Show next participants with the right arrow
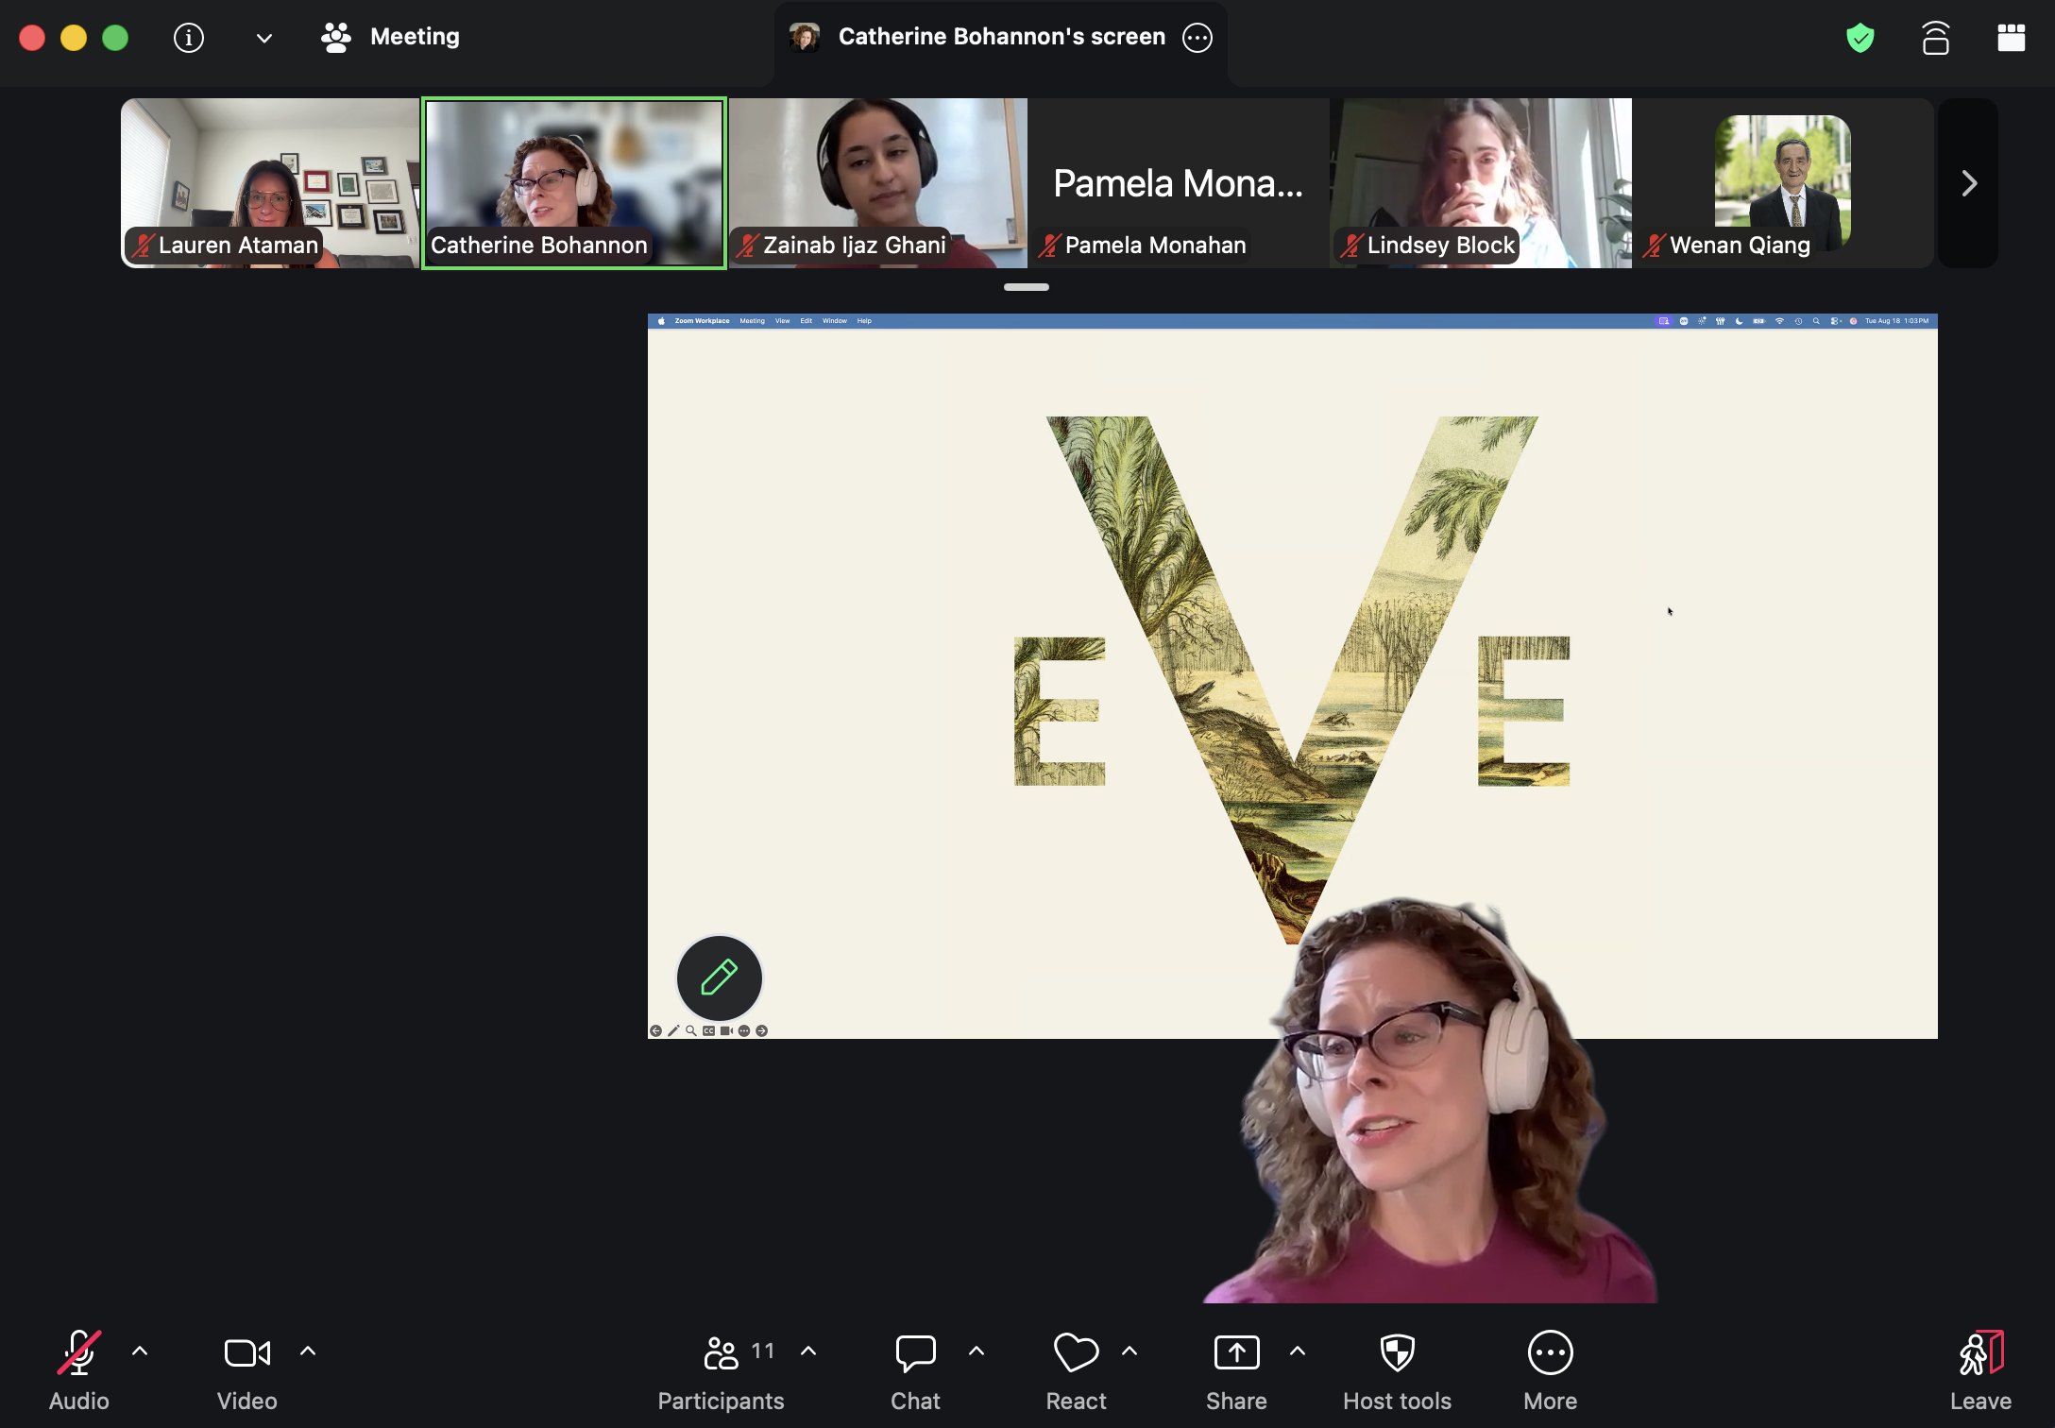 pyautogui.click(x=1968, y=183)
